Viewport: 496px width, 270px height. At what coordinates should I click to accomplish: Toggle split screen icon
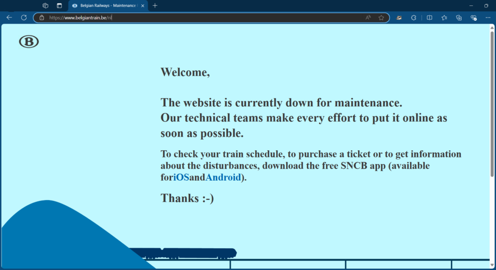(x=429, y=18)
